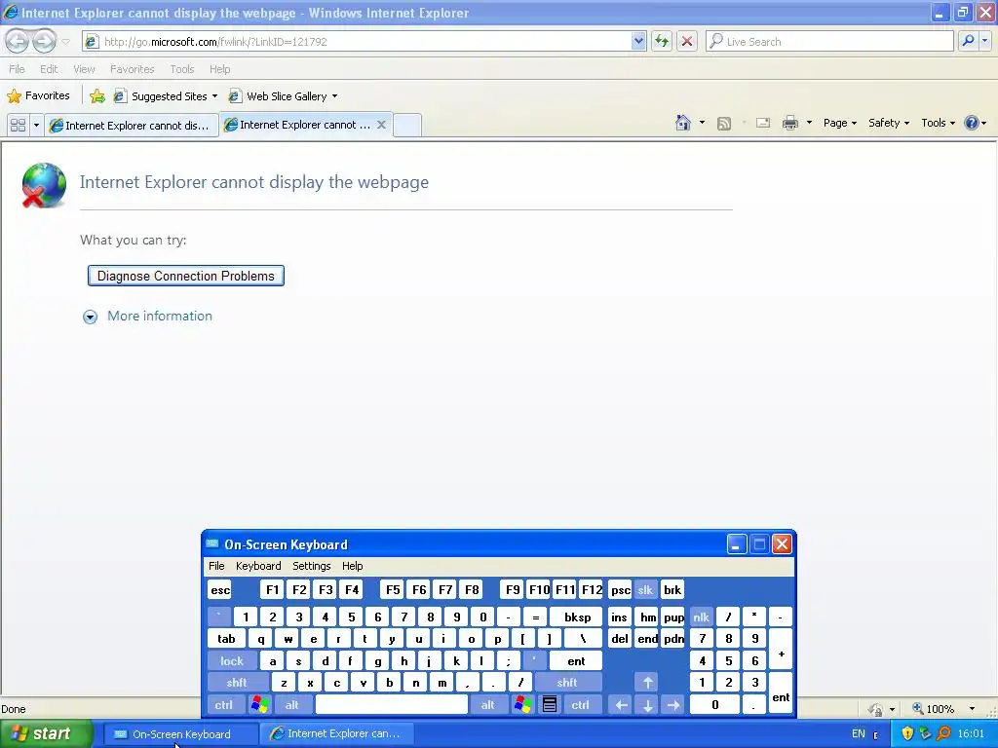The image size is (998, 748).
Task: Click the Help question mark icon
Action: [x=972, y=123]
